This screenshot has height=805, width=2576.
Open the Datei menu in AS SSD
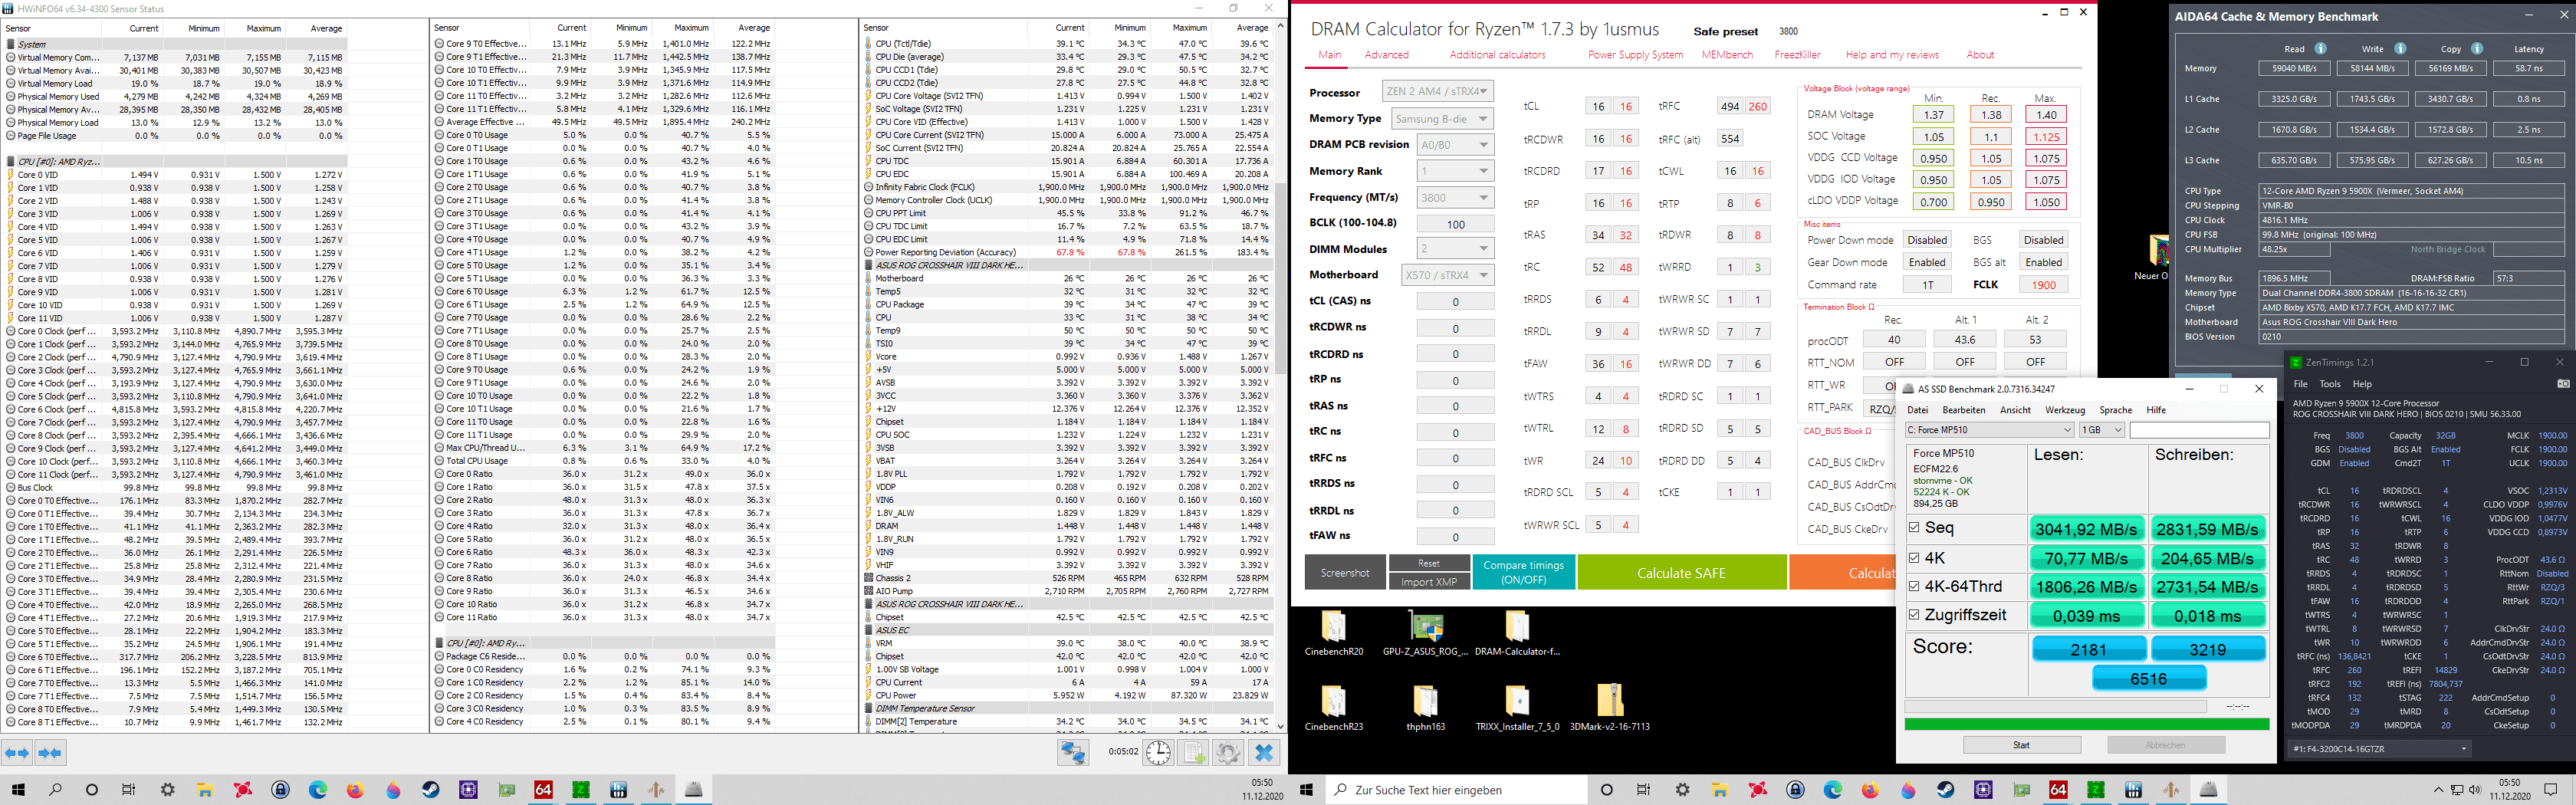[x=1917, y=410]
